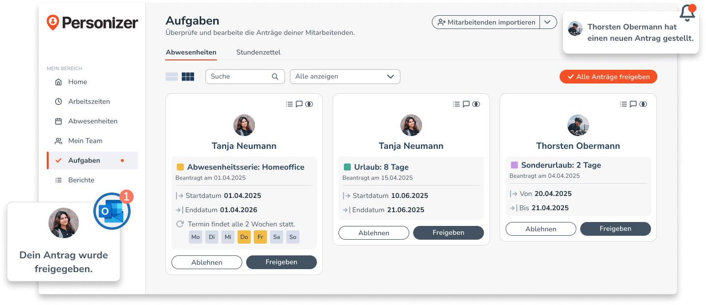This screenshot has height=305, width=706.
Task: Select Mein Team in the sidebar
Action: coord(85,140)
